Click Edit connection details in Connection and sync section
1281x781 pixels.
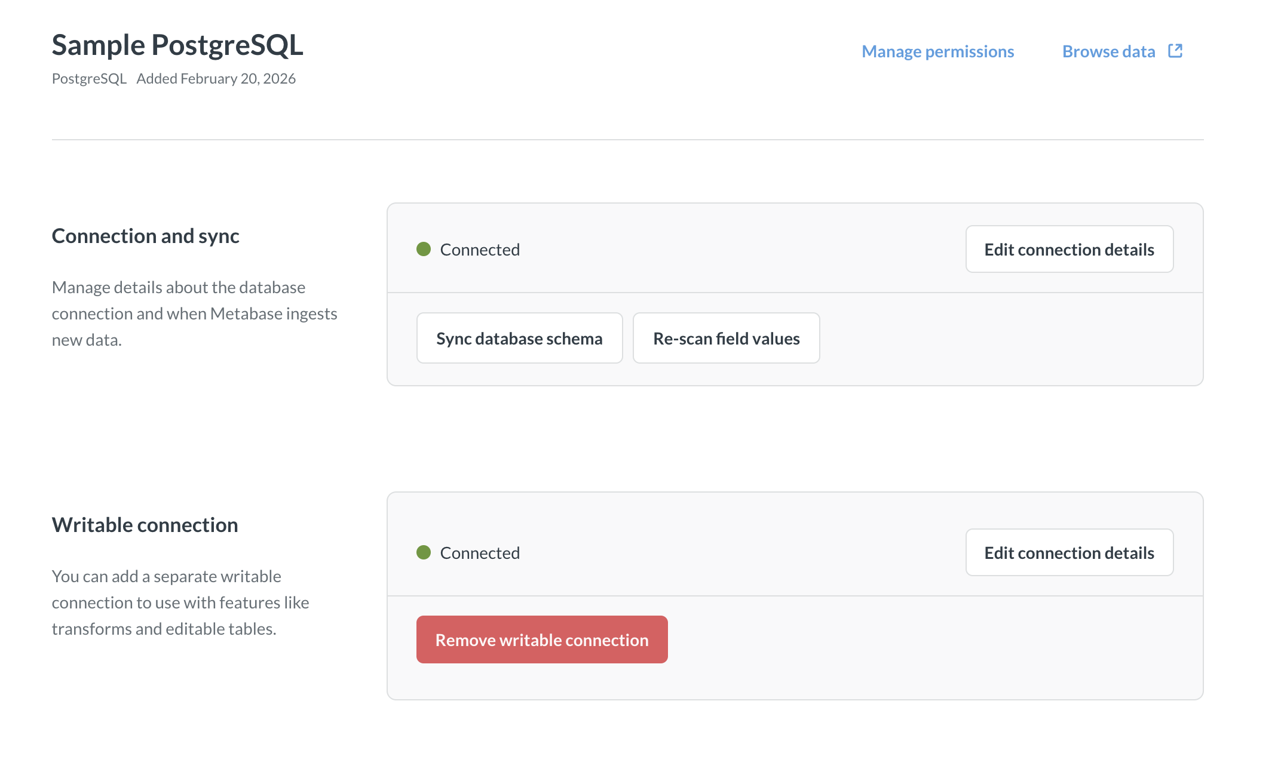coord(1069,249)
